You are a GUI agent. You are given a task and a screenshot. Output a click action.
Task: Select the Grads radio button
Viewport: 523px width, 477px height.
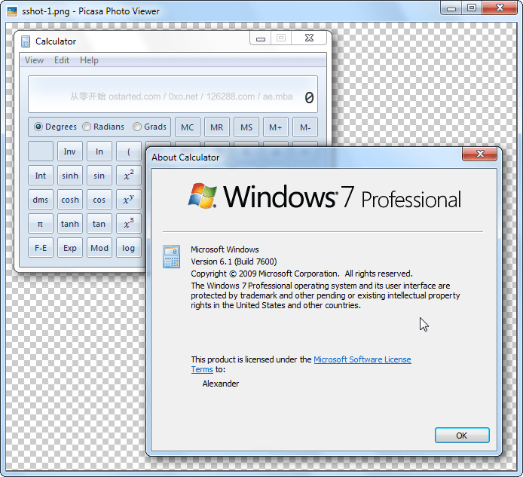(x=137, y=127)
